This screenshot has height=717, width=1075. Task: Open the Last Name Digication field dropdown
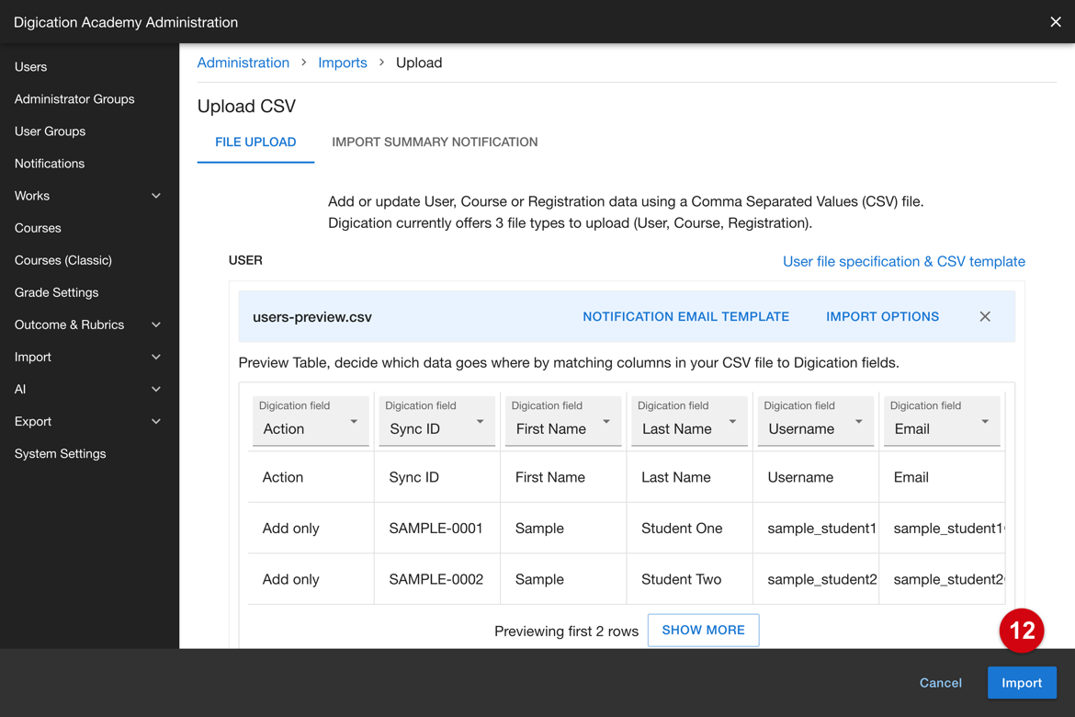pyautogui.click(x=689, y=421)
